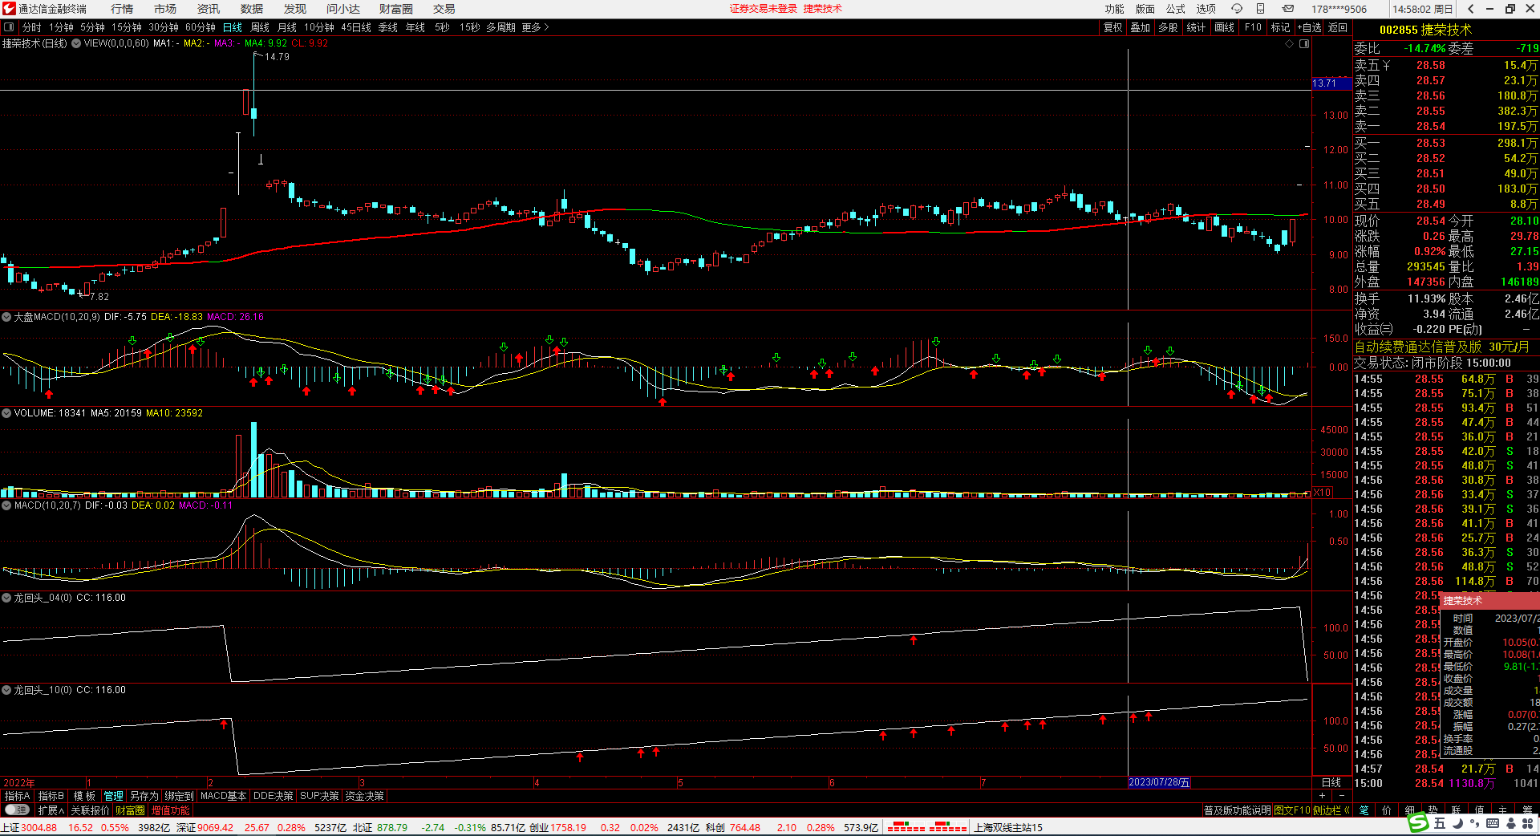Click the red-green market breadth indicator
1540x836 pixels.
[x=926, y=827]
